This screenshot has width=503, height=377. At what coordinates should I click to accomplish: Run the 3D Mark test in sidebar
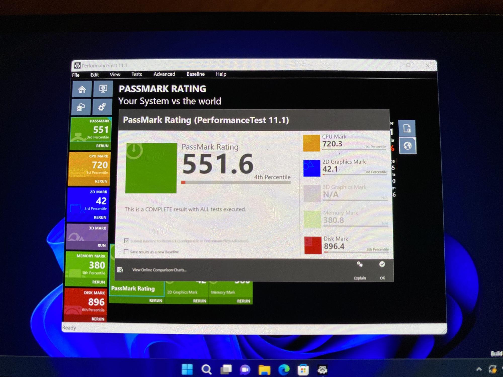(x=102, y=245)
